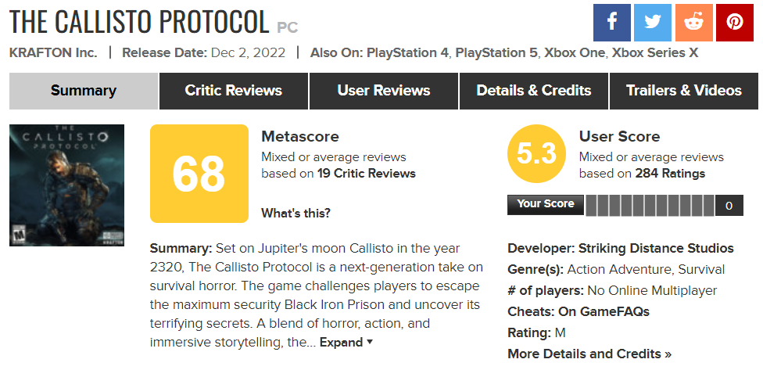Share the page via Twitter icon

(653, 23)
